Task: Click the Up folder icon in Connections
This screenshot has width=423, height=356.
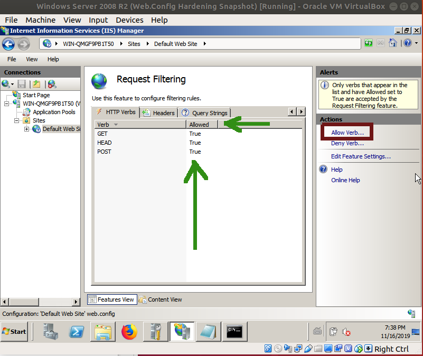Action: pyautogui.click(x=36, y=84)
